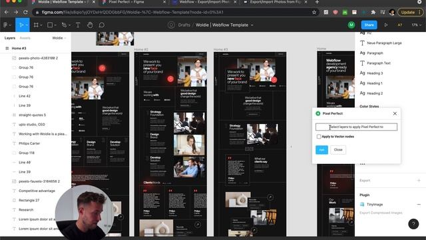
Task: Add an export setting with plus
Action: [x=419, y=181]
